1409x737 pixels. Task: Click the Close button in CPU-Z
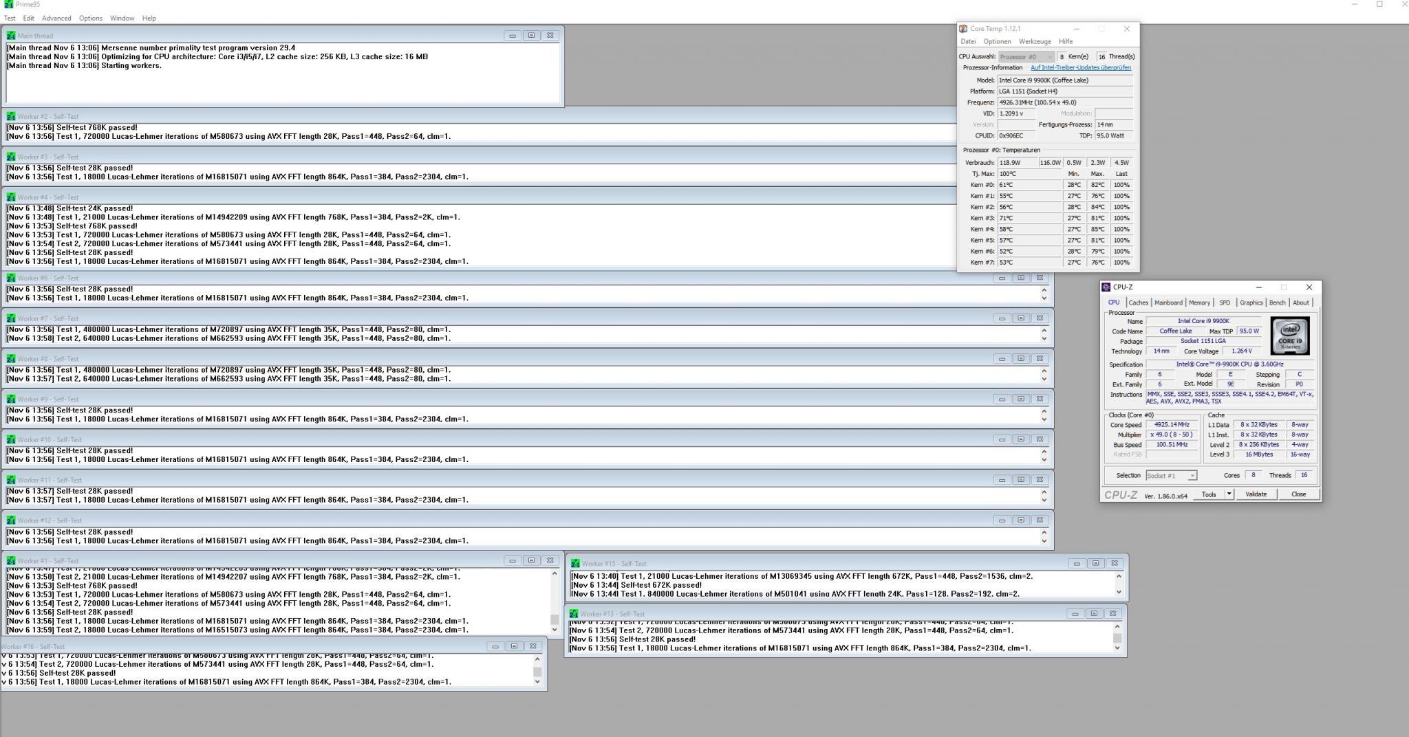(1298, 494)
